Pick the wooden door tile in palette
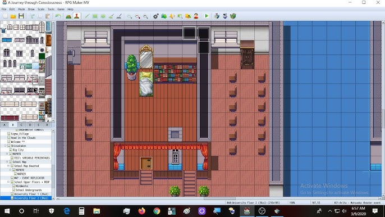 (49, 40)
